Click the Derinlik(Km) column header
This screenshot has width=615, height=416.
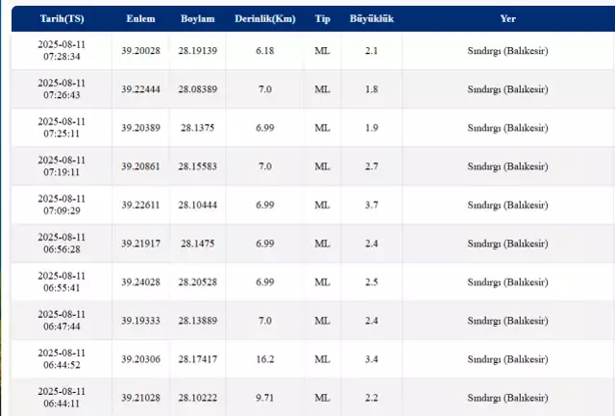point(265,19)
